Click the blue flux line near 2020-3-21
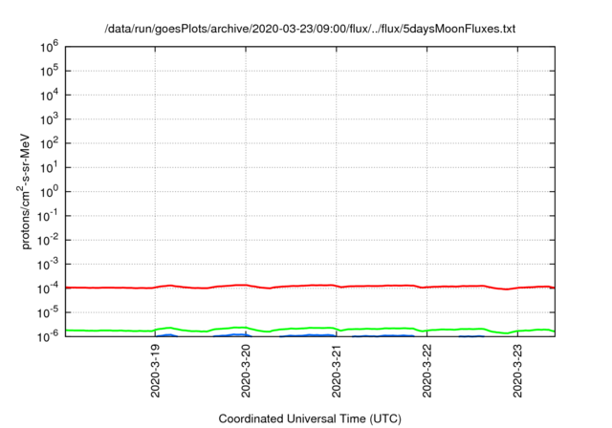This screenshot has width=612, height=428. click(308, 335)
